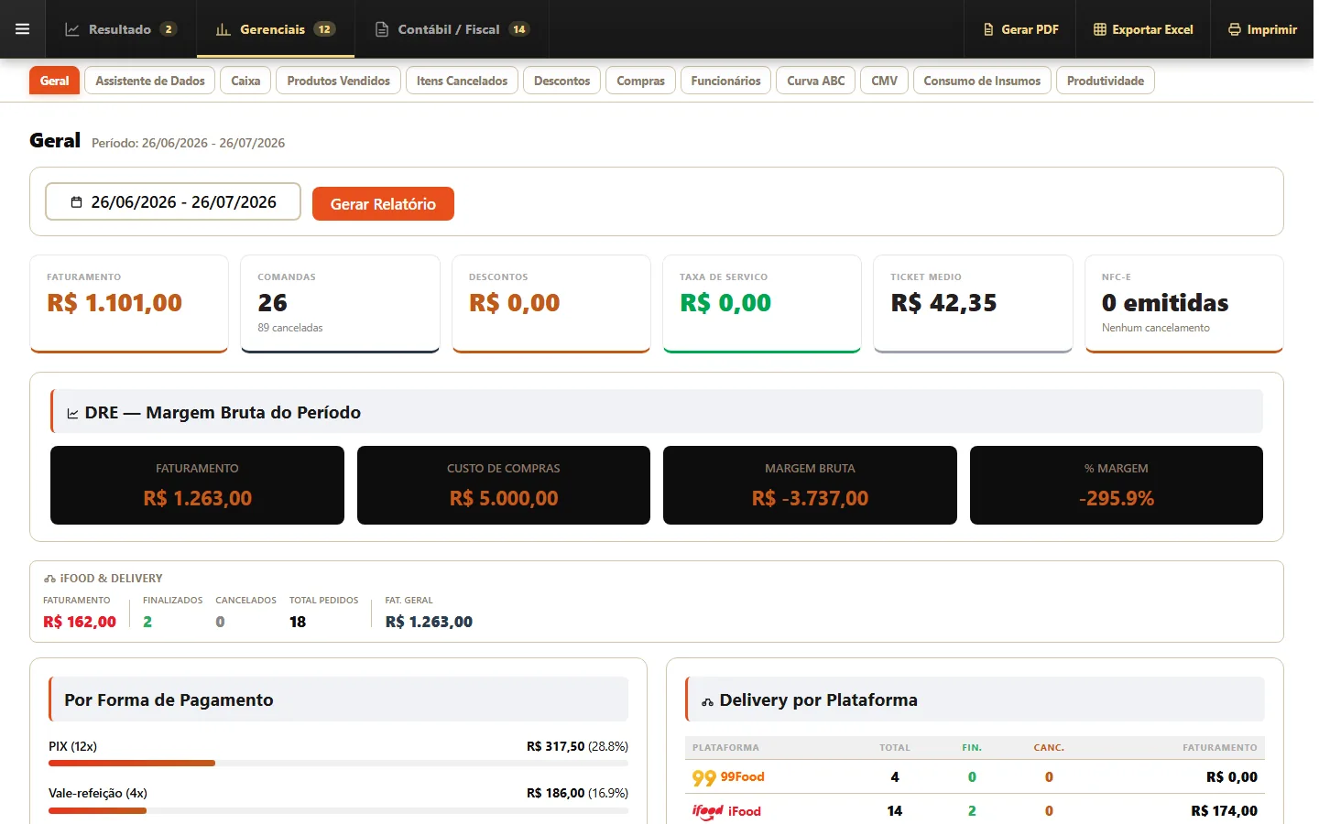Click the Margem Bruta R$ -3.737,00 tile
Screen dimensions: 1319x824
(x=810, y=485)
